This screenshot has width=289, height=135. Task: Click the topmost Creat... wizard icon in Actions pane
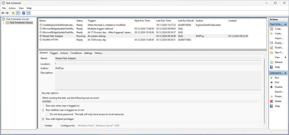272,29
